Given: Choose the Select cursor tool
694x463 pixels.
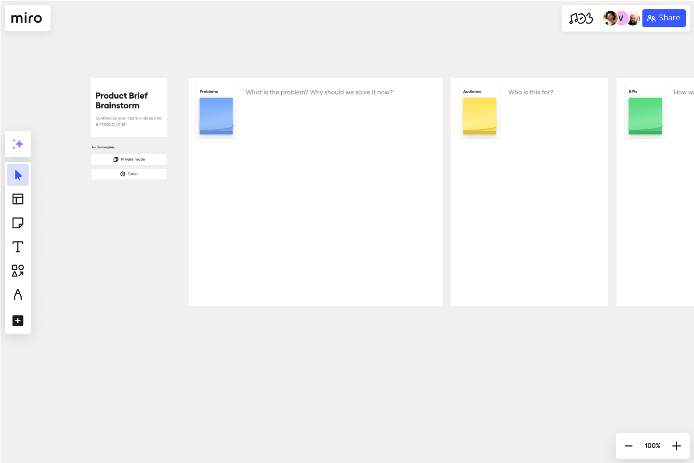Looking at the screenshot, I should coord(18,175).
